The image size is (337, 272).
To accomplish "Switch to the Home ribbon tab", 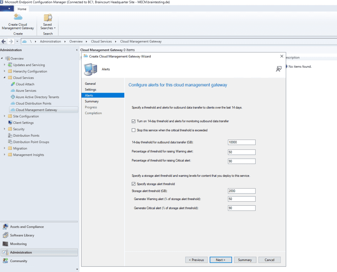I will pyautogui.click(x=21, y=9).
